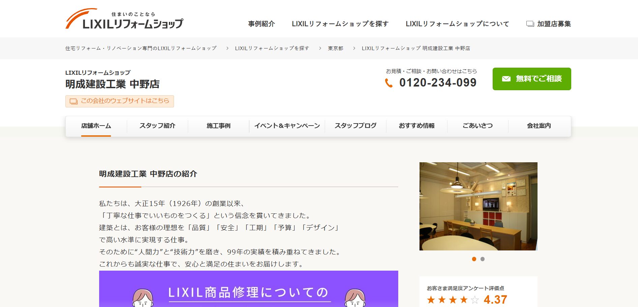Viewport: 638px width, 307px height.
Task: Click the orange phone icon
Action: pyautogui.click(x=389, y=83)
